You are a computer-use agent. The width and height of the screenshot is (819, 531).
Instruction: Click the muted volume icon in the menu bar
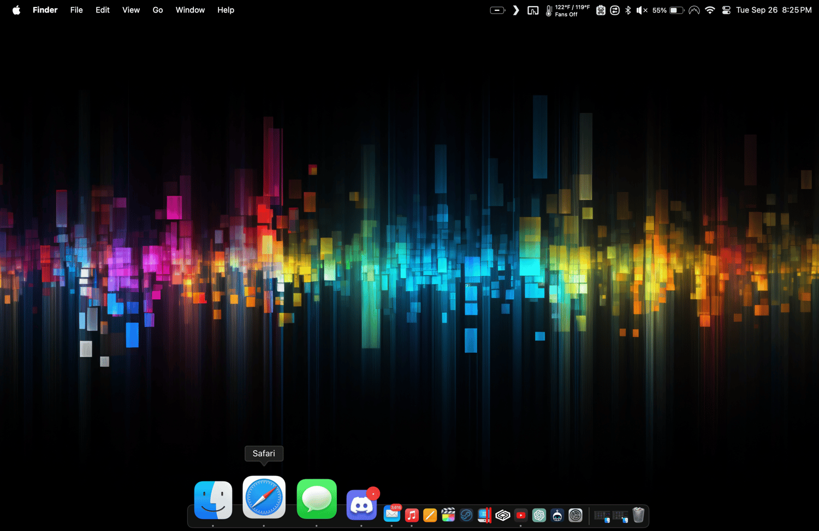coord(642,10)
